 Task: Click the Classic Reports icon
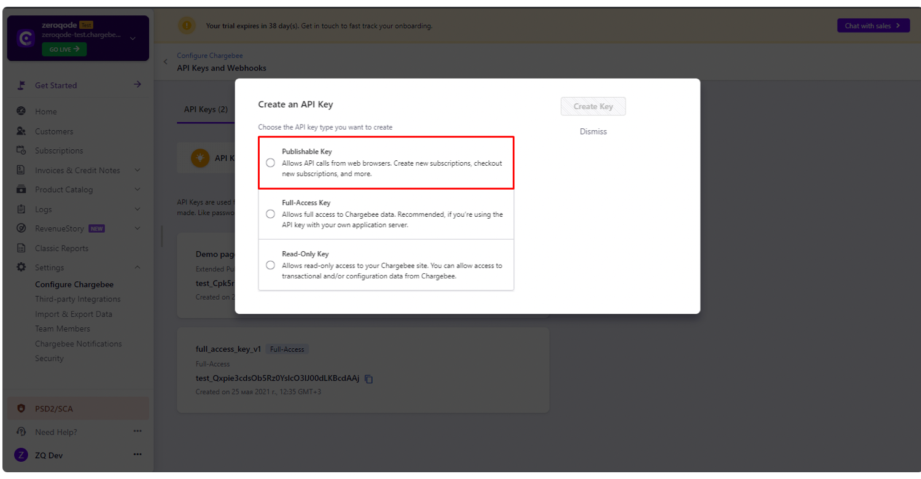pos(21,248)
